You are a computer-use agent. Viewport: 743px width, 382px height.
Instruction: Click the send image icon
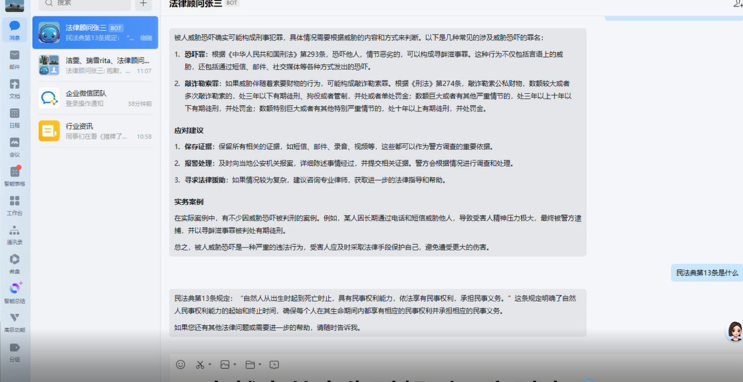click(x=224, y=365)
